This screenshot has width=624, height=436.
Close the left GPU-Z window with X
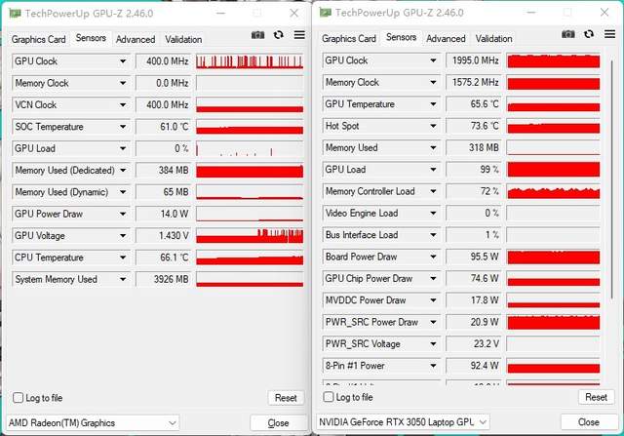[x=294, y=13]
